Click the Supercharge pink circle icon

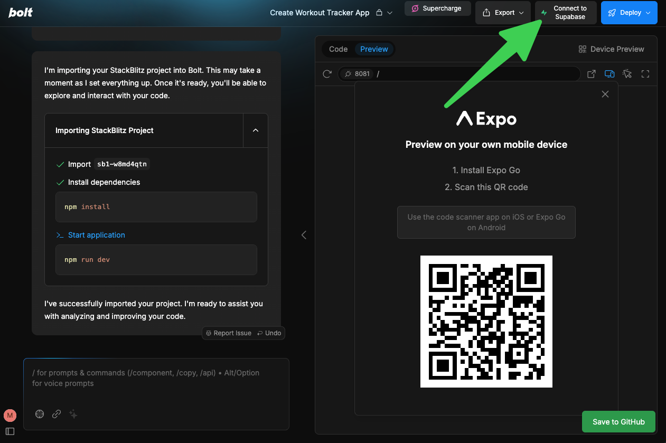[415, 8]
